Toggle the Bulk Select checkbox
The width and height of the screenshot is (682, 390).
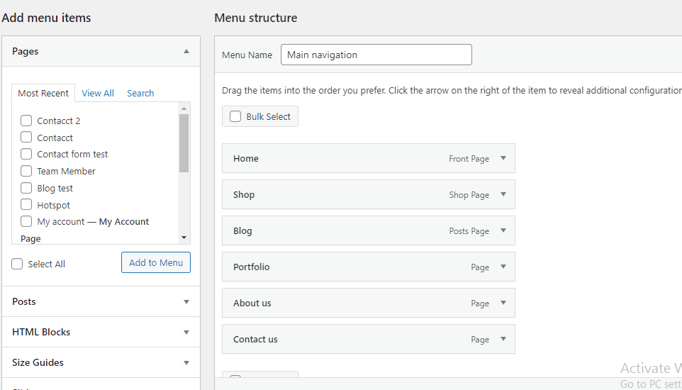coord(235,116)
